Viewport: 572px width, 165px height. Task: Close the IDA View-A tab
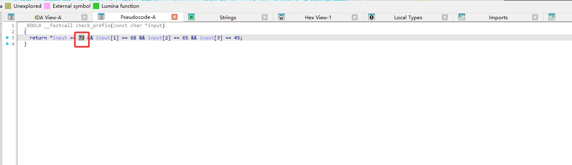pos(84,17)
